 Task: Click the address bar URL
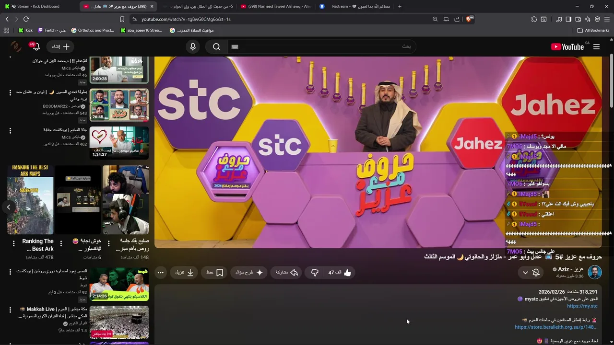186,19
